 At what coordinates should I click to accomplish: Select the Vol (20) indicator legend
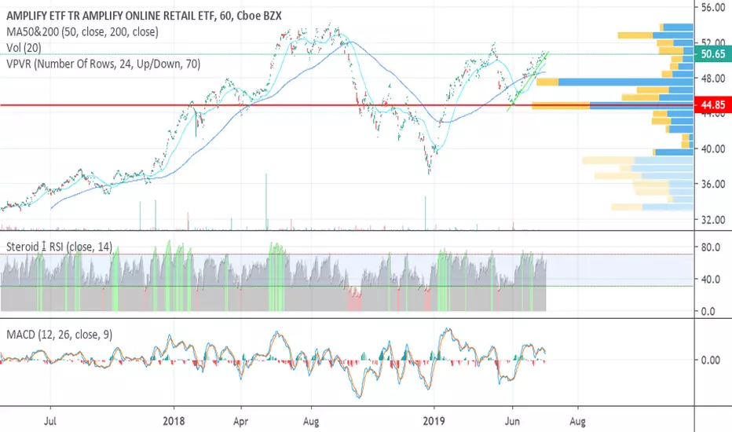tap(24, 48)
